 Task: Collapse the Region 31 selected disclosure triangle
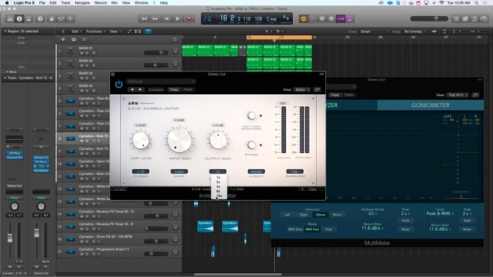[x=5, y=31]
